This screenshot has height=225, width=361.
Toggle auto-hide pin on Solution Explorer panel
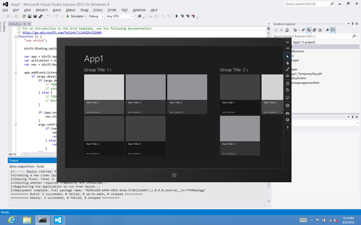[x=352, y=24]
